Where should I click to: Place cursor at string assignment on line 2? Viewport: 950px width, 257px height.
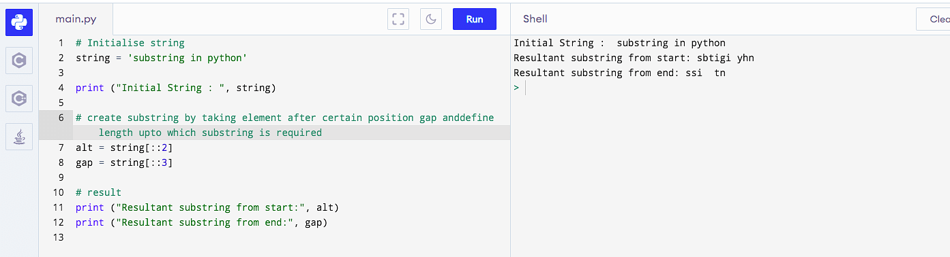coord(161,58)
